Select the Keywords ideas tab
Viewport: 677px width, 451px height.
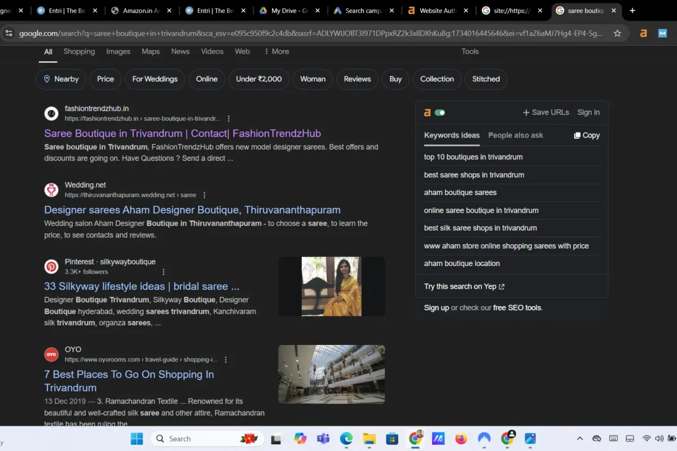coord(452,135)
